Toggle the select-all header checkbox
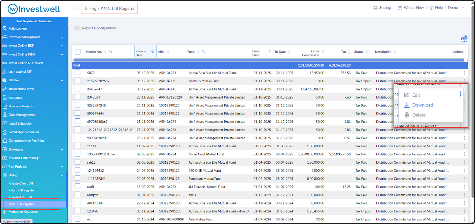This screenshot has height=224, width=475. click(78, 52)
